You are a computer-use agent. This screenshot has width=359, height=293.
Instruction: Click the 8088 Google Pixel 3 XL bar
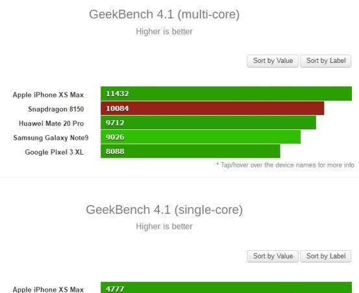pos(190,151)
